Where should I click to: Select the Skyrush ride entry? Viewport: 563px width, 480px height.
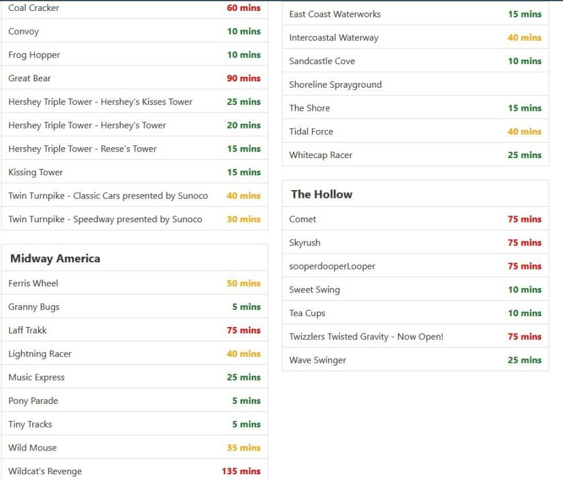pos(305,243)
